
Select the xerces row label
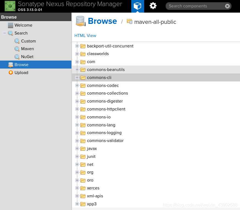pos(93,188)
